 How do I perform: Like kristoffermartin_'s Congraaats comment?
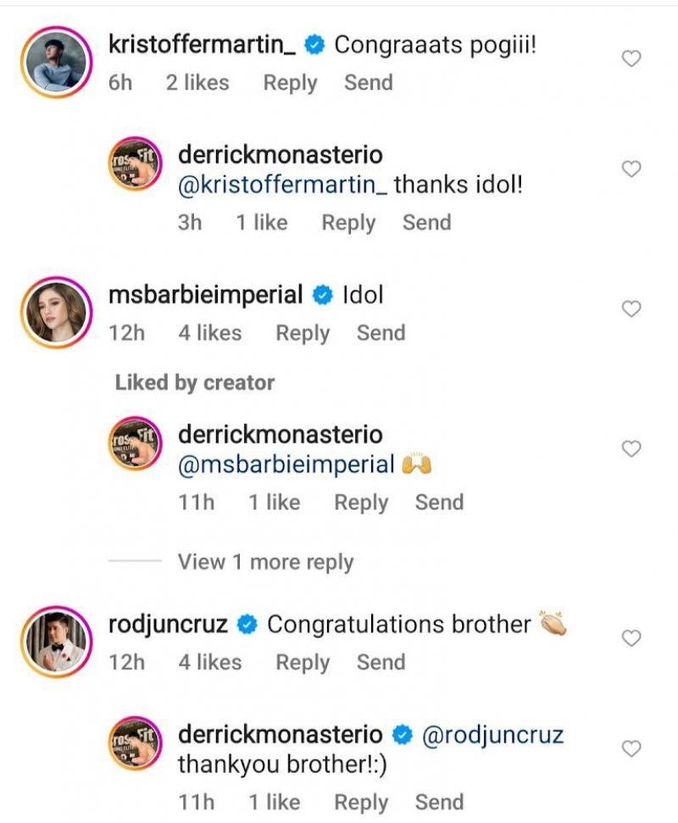[x=631, y=58]
